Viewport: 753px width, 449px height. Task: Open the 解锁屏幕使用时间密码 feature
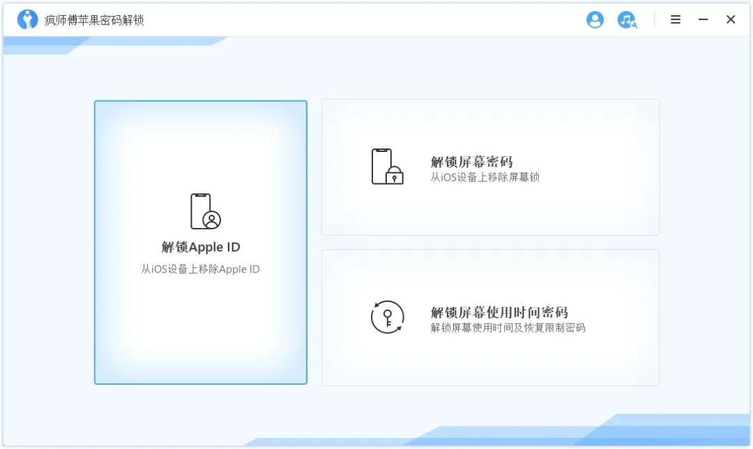coord(489,316)
